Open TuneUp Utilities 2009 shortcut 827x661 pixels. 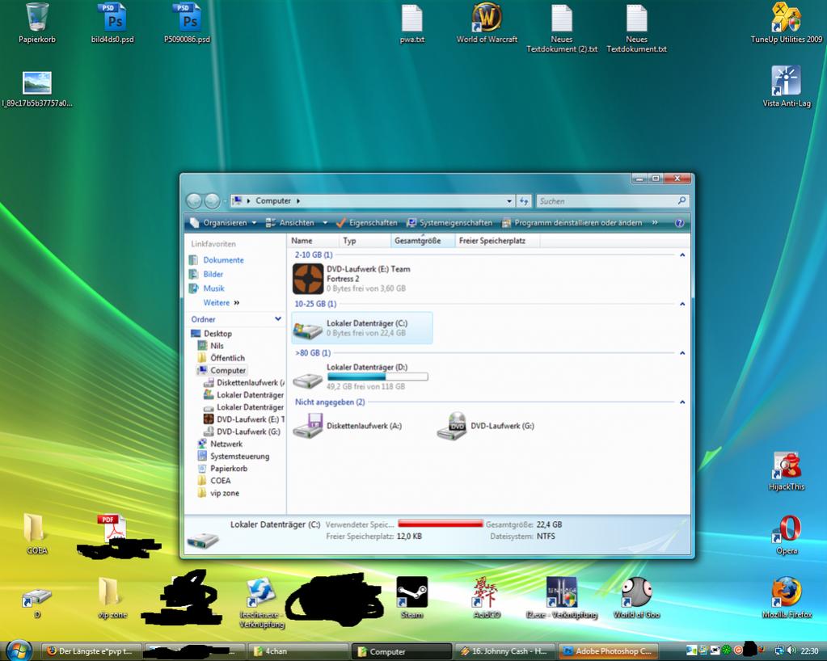[x=787, y=23]
